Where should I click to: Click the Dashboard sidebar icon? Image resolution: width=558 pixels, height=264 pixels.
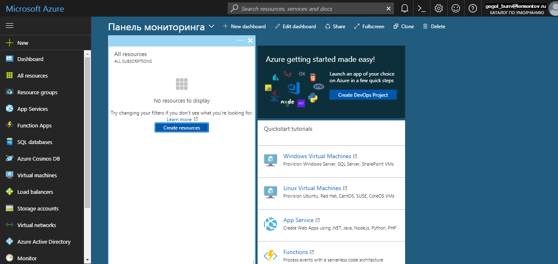pos(10,59)
